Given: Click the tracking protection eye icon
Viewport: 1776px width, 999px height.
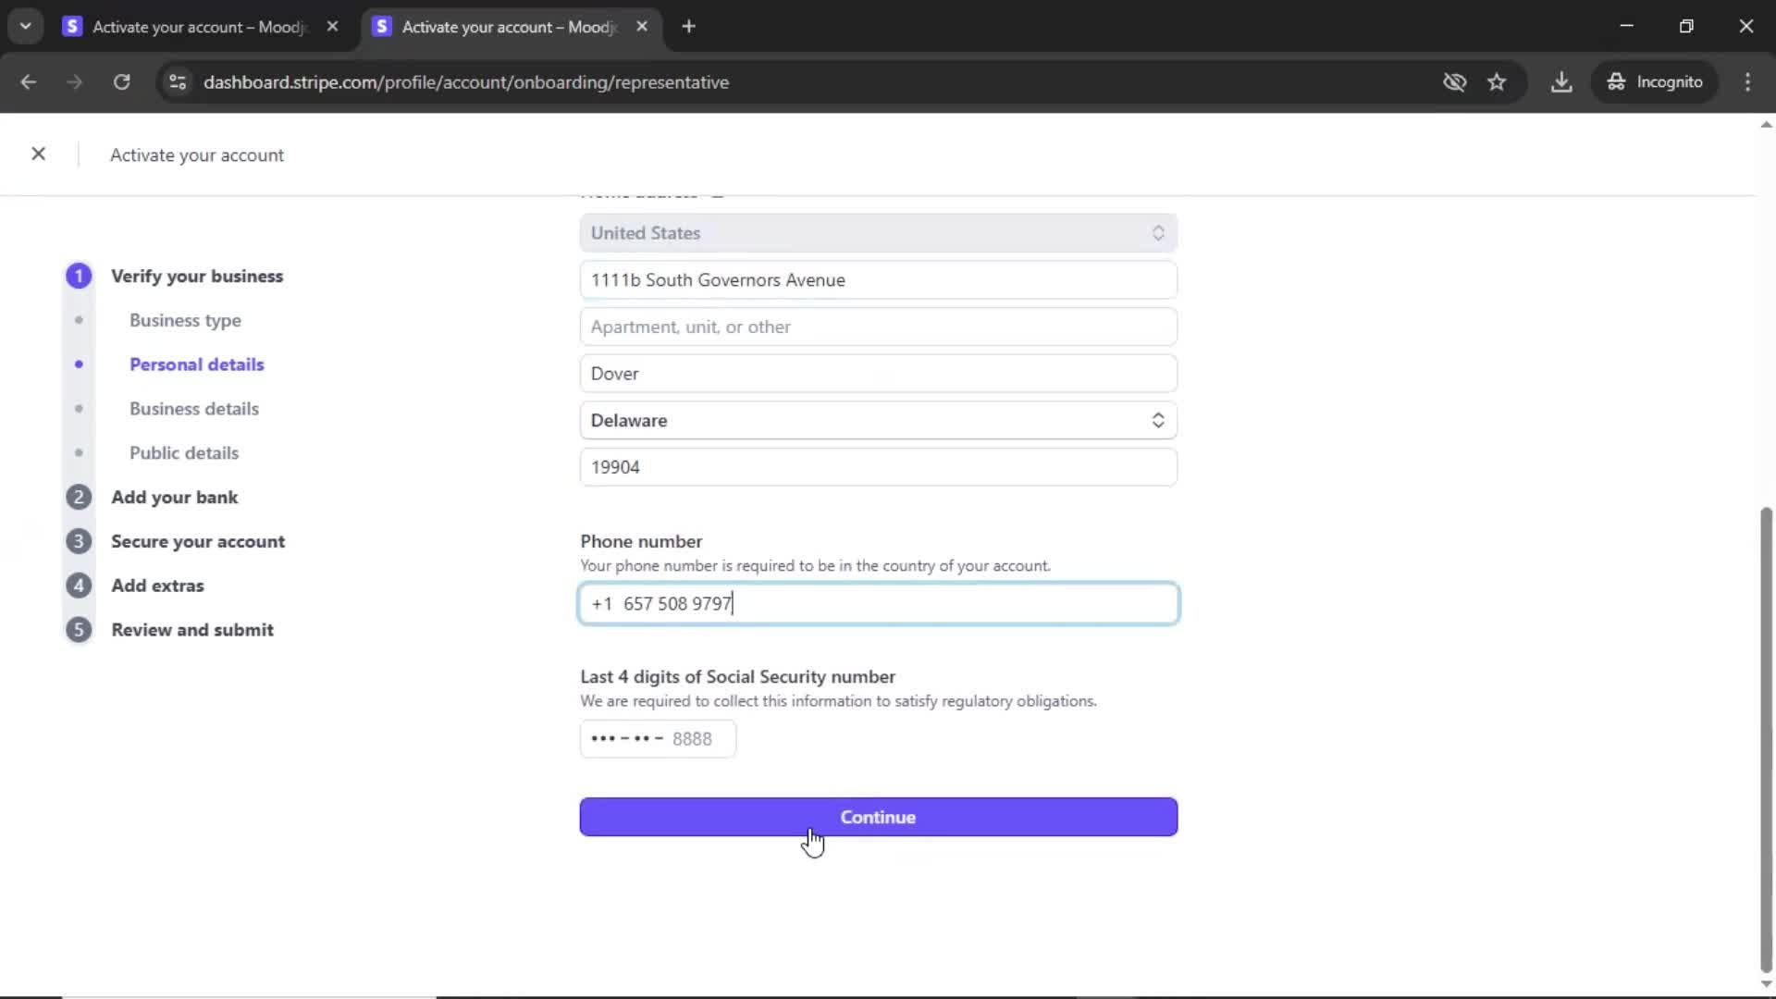Looking at the screenshot, I should 1454,82.
